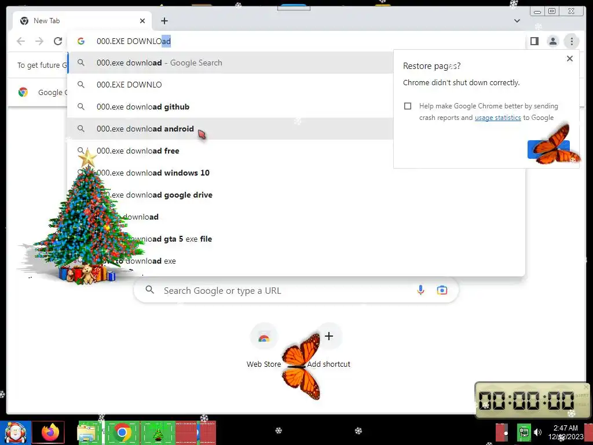The width and height of the screenshot is (593, 445).
Task: Click the Google G icon in address bar
Action: point(81,41)
